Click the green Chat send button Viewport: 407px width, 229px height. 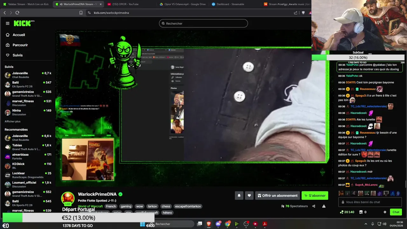pyautogui.click(x=396, y=212)
